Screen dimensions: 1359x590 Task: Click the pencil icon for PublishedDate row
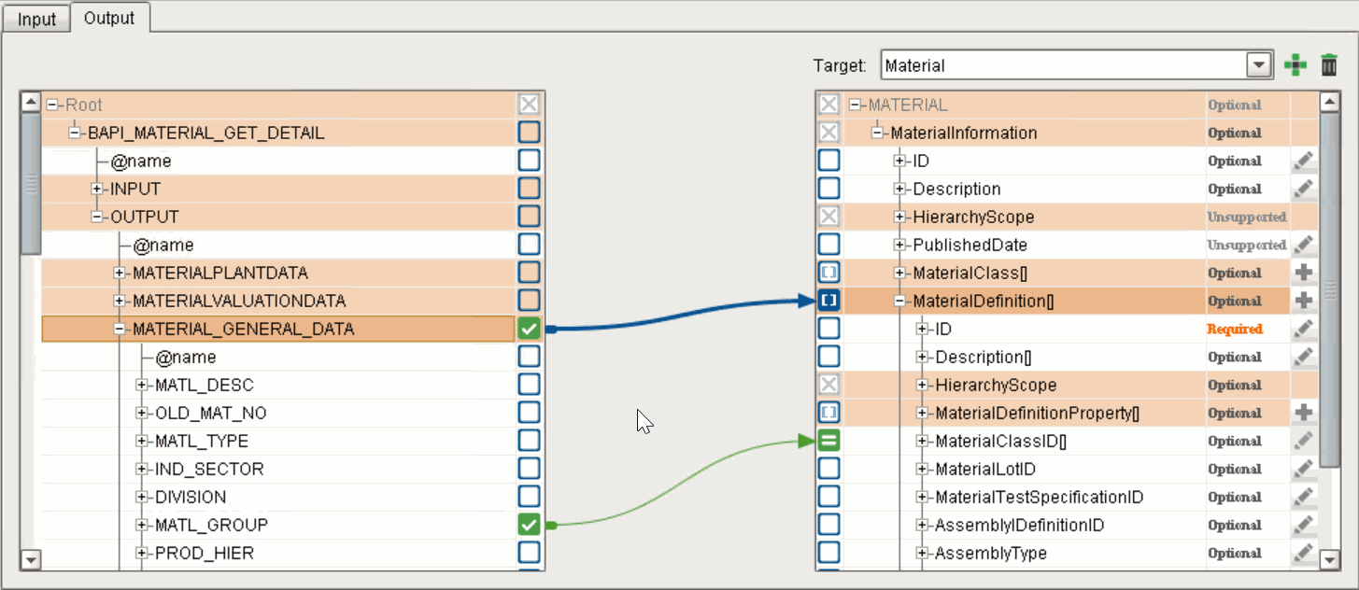pos(1304,246)
